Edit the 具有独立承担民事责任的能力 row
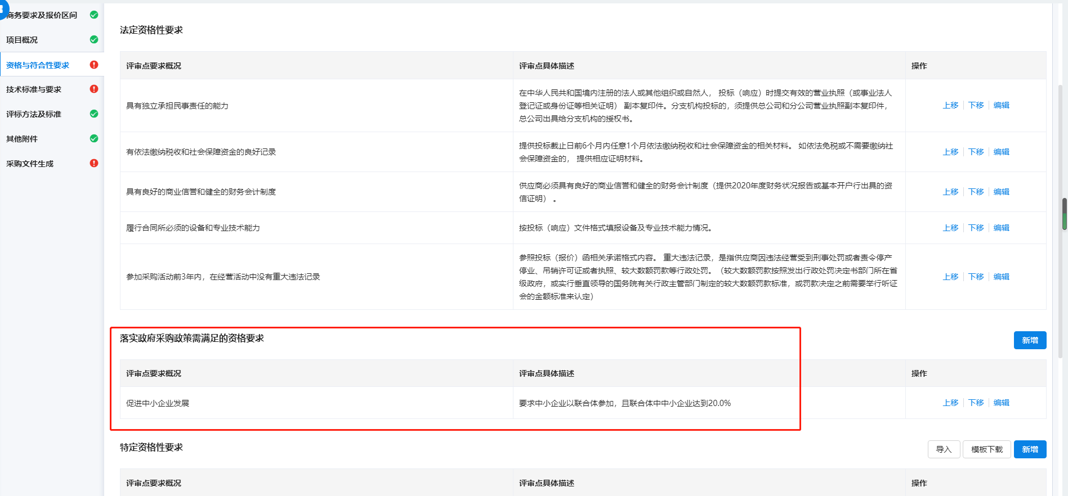1068x496 pixels. point(1001,105)
